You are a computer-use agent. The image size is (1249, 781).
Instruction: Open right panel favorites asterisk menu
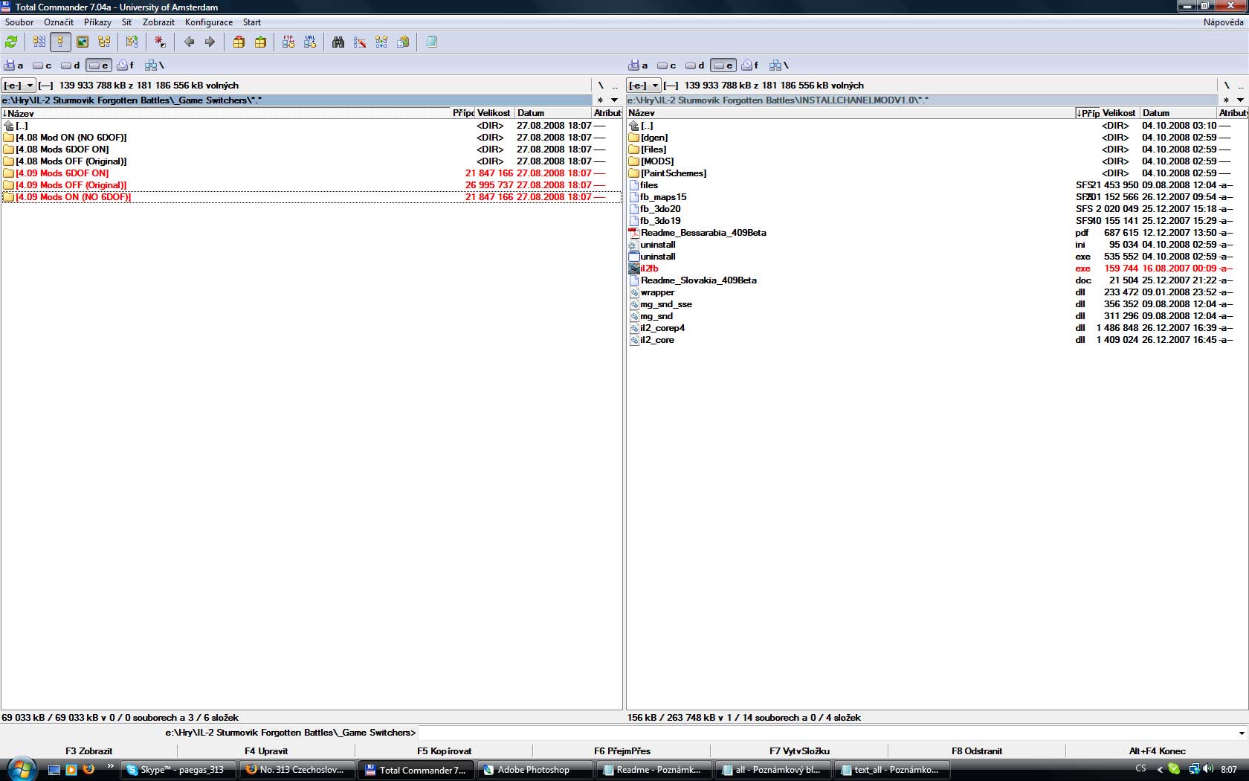pyautogui.click(x=1226, y=100)
